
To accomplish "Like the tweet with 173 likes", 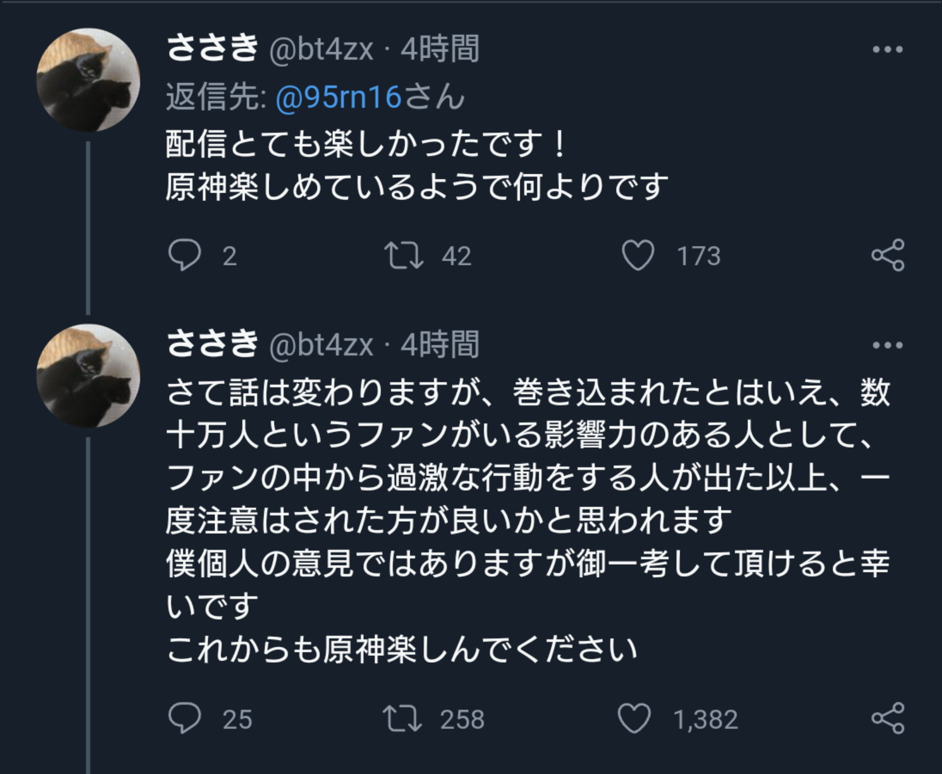I will 638,255.
